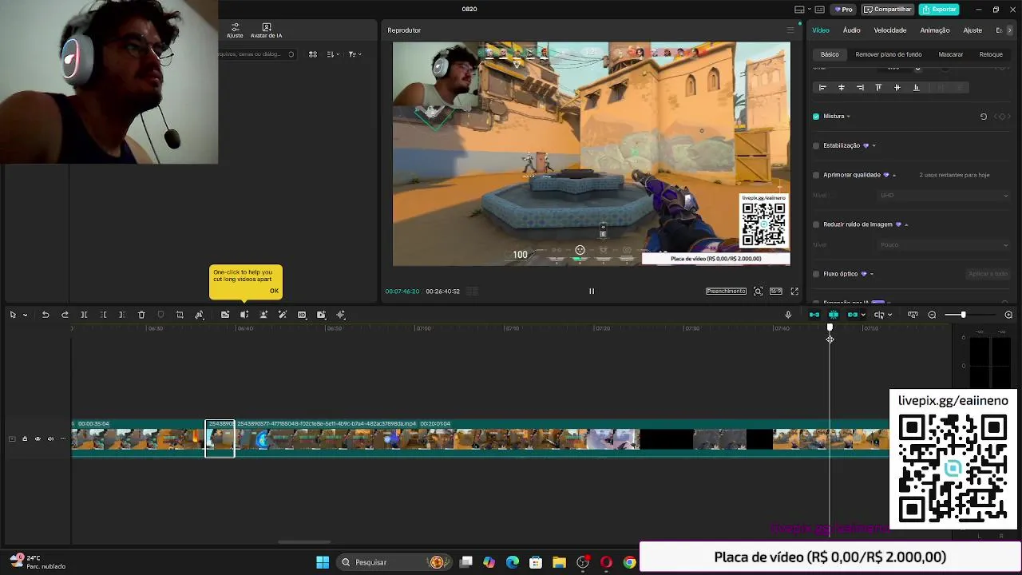Align the clip to bottom edge
This screenshot has width=1022, height=575.
[916, 88]
